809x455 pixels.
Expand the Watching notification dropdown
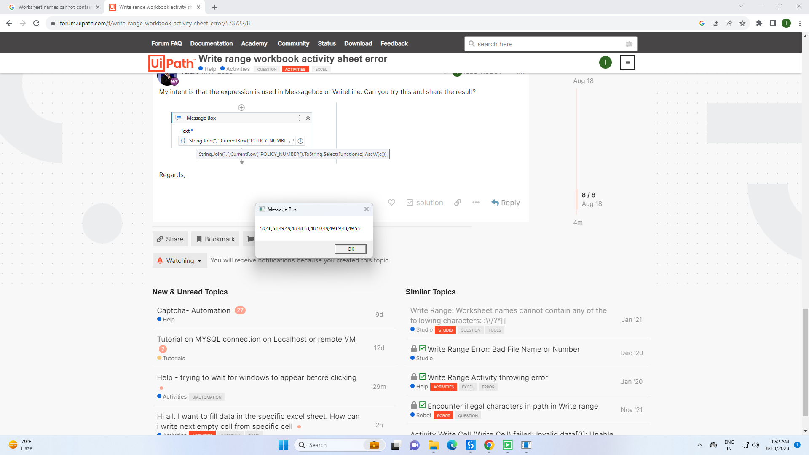[179, 260]
